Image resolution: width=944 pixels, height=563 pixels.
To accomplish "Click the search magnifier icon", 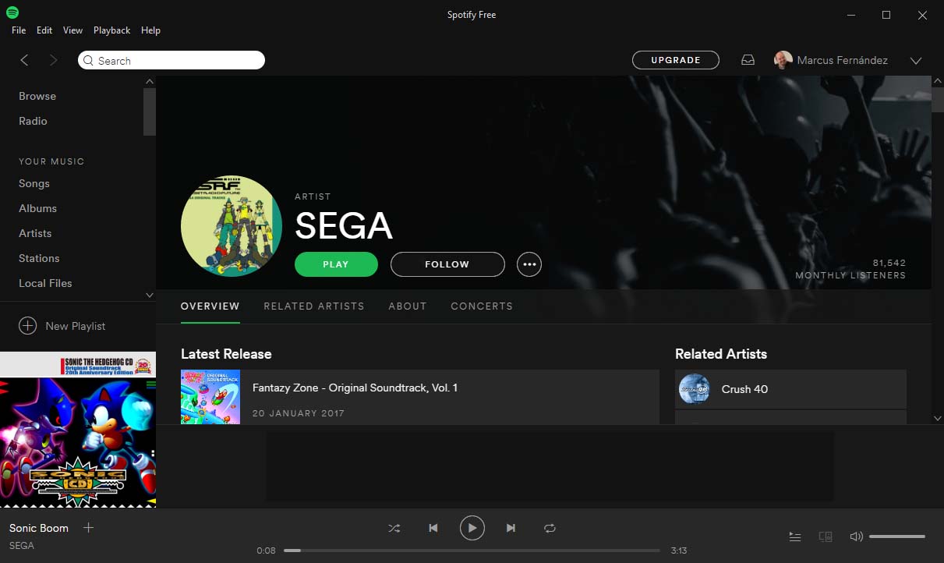I will [x=88, y=61].
